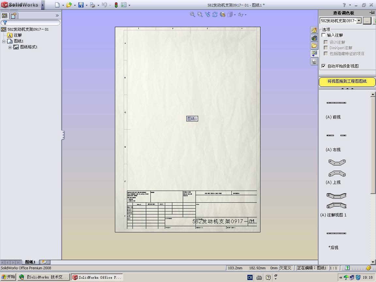The width and height of the screenshot is (376, 282).
Task: Click the 将视图拖到工程图纸 yellow banner
Action: [x=347, y=82]
